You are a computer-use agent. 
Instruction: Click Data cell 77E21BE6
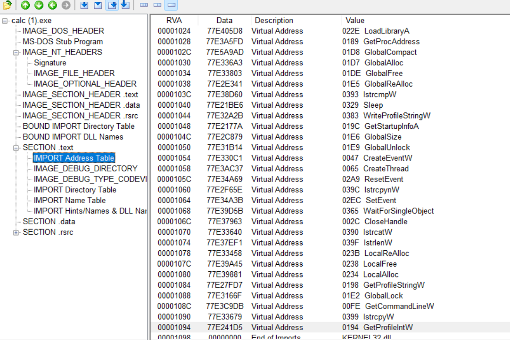[225, 105]
